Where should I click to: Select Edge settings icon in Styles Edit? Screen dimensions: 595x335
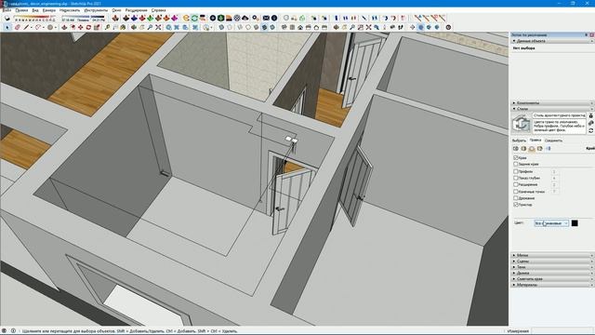516,149
